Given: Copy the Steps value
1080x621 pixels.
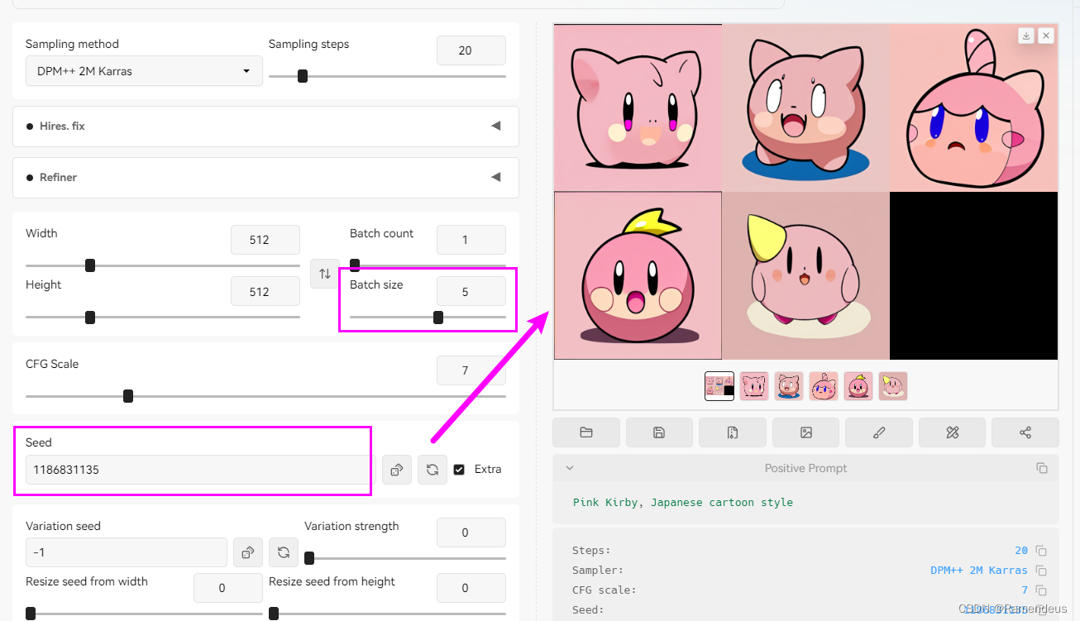Looking at the screenshot, I should pos(1042,551).
